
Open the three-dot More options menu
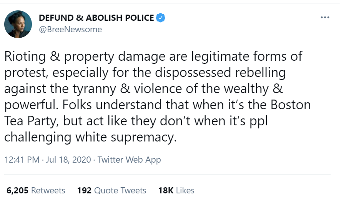click(x=325, y=17)
